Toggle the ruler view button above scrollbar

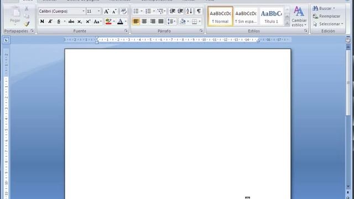[348, 40]
